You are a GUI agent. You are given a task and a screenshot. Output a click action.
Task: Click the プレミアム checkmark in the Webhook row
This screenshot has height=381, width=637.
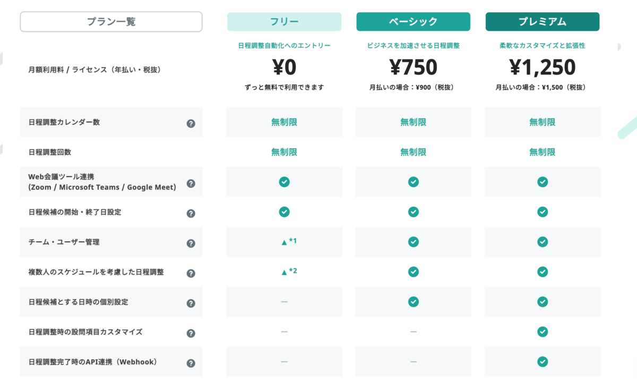542,362
